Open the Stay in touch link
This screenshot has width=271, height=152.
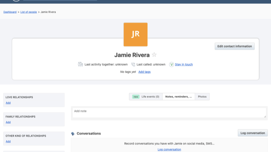point(184,64)
